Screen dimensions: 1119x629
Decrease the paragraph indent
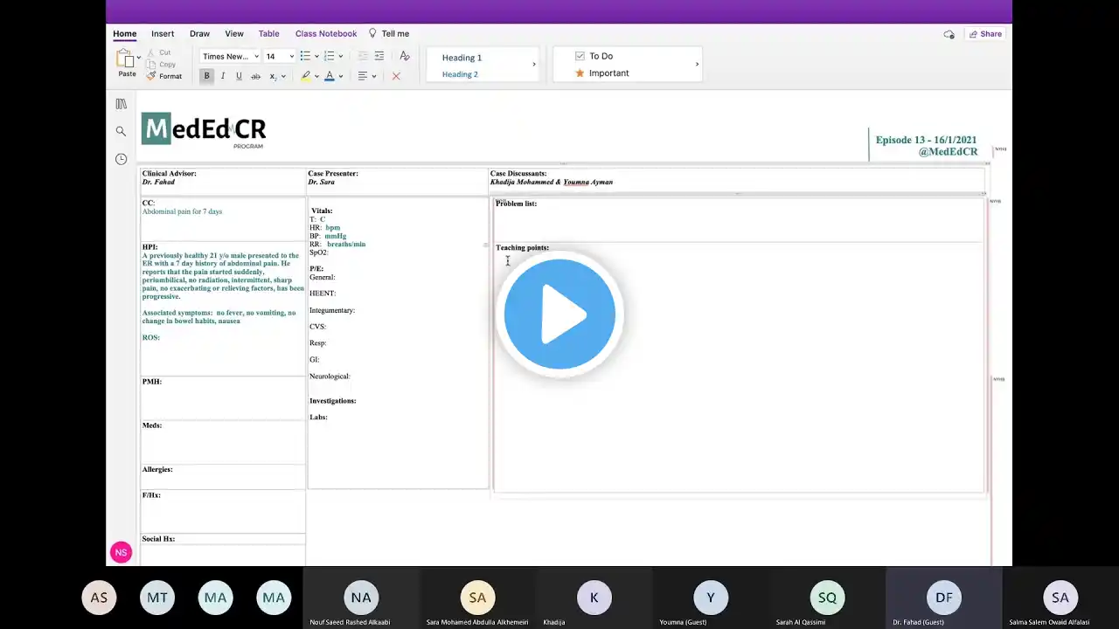[x=363, y=56]
